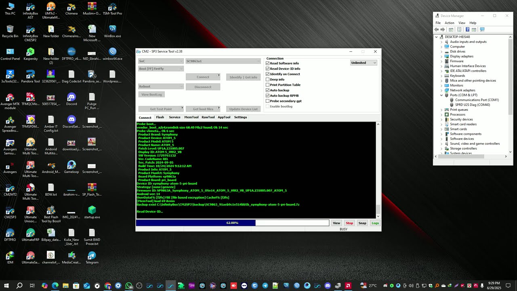The image size is (517, 291).
Task: Select the UltimateFRP desktop icon
Action: [30, 235]
